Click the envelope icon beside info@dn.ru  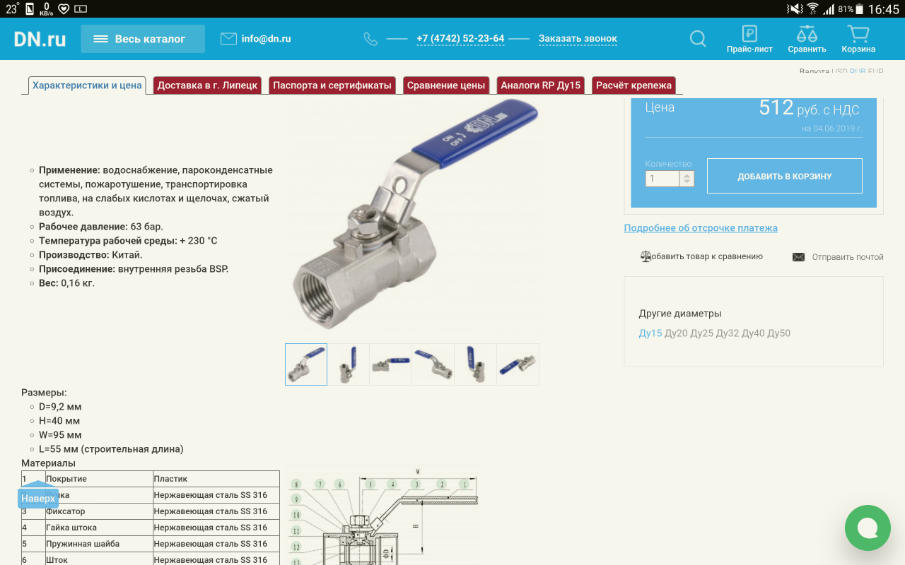(x=228, y=39)
